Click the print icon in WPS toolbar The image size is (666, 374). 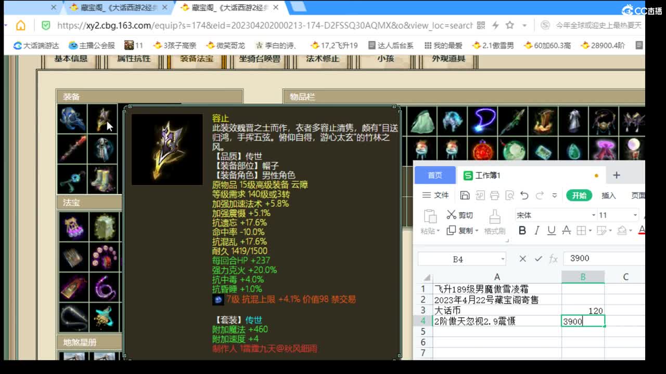click(x=495, y=195)
